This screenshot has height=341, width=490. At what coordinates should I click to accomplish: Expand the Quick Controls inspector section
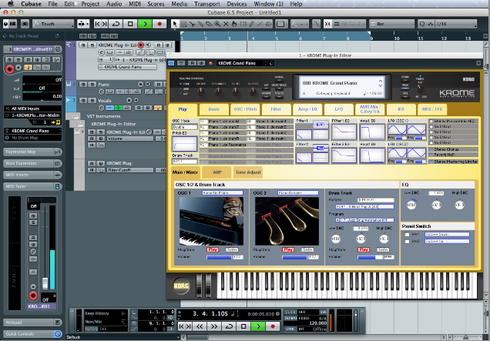[x=32, y=334]
